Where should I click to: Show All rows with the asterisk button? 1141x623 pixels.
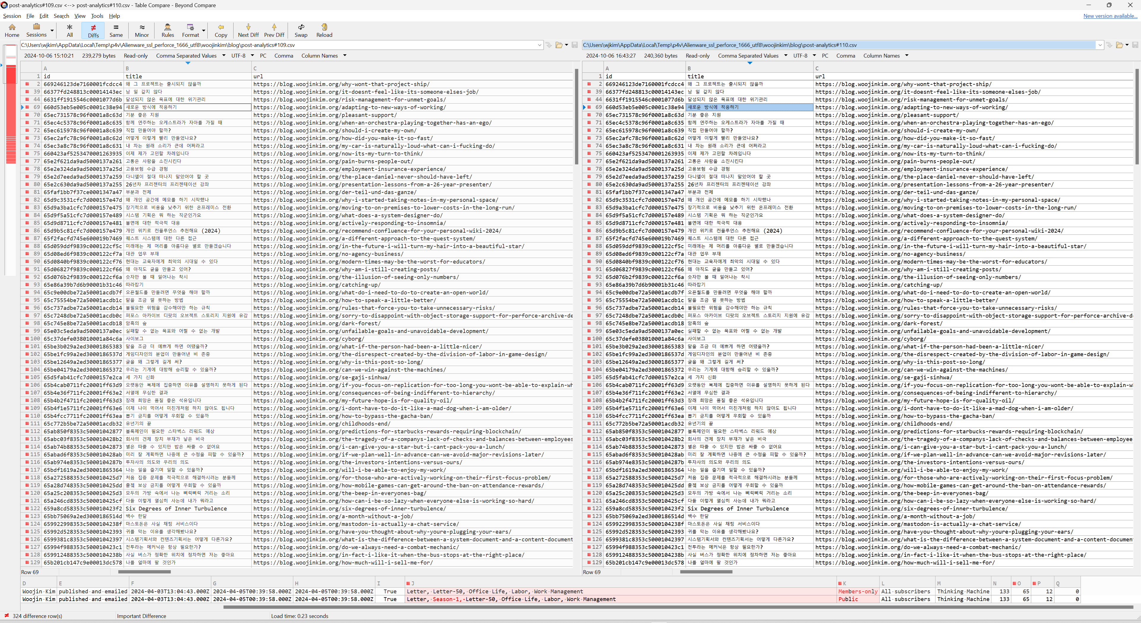click(x=70, y=30)
